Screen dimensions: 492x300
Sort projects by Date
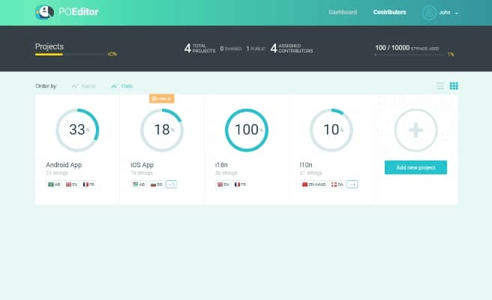pyautogui.click(x=122, y=86)
